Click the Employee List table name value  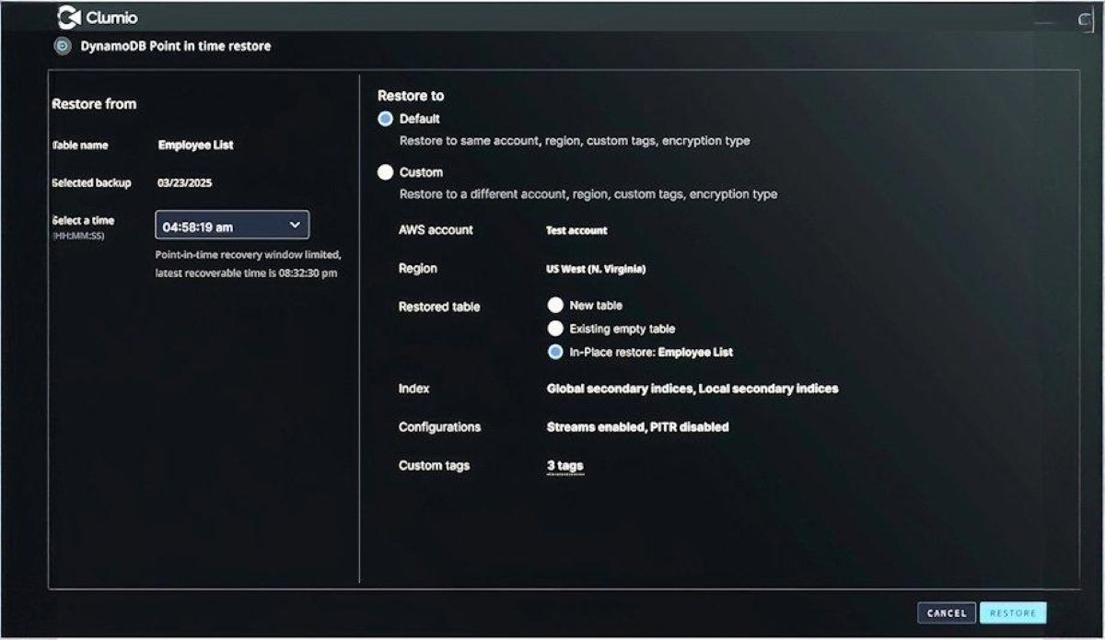click(195, 145)
